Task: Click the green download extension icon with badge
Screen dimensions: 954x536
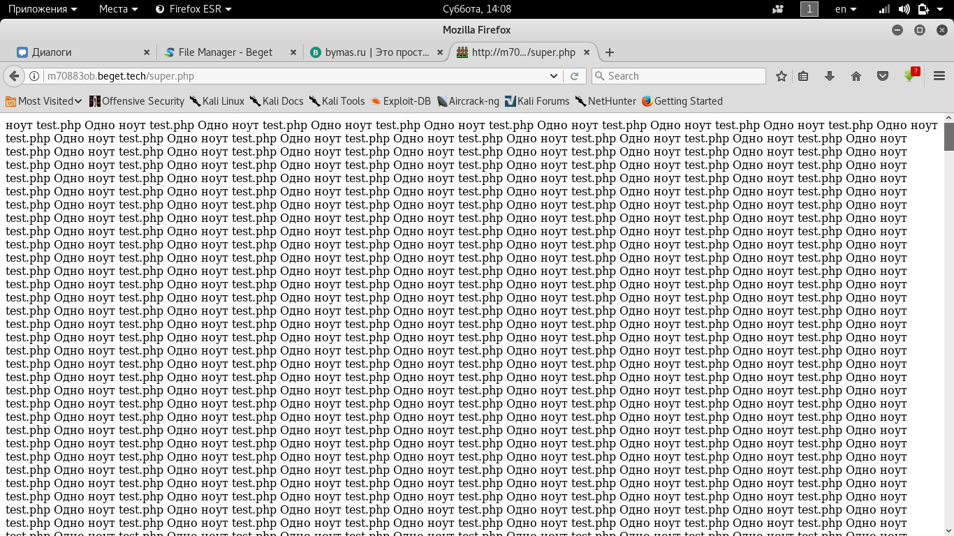Action: [x=911, y=75]
